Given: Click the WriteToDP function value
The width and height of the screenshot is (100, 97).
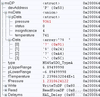Looking at the screenshot, I should (62, 86).
